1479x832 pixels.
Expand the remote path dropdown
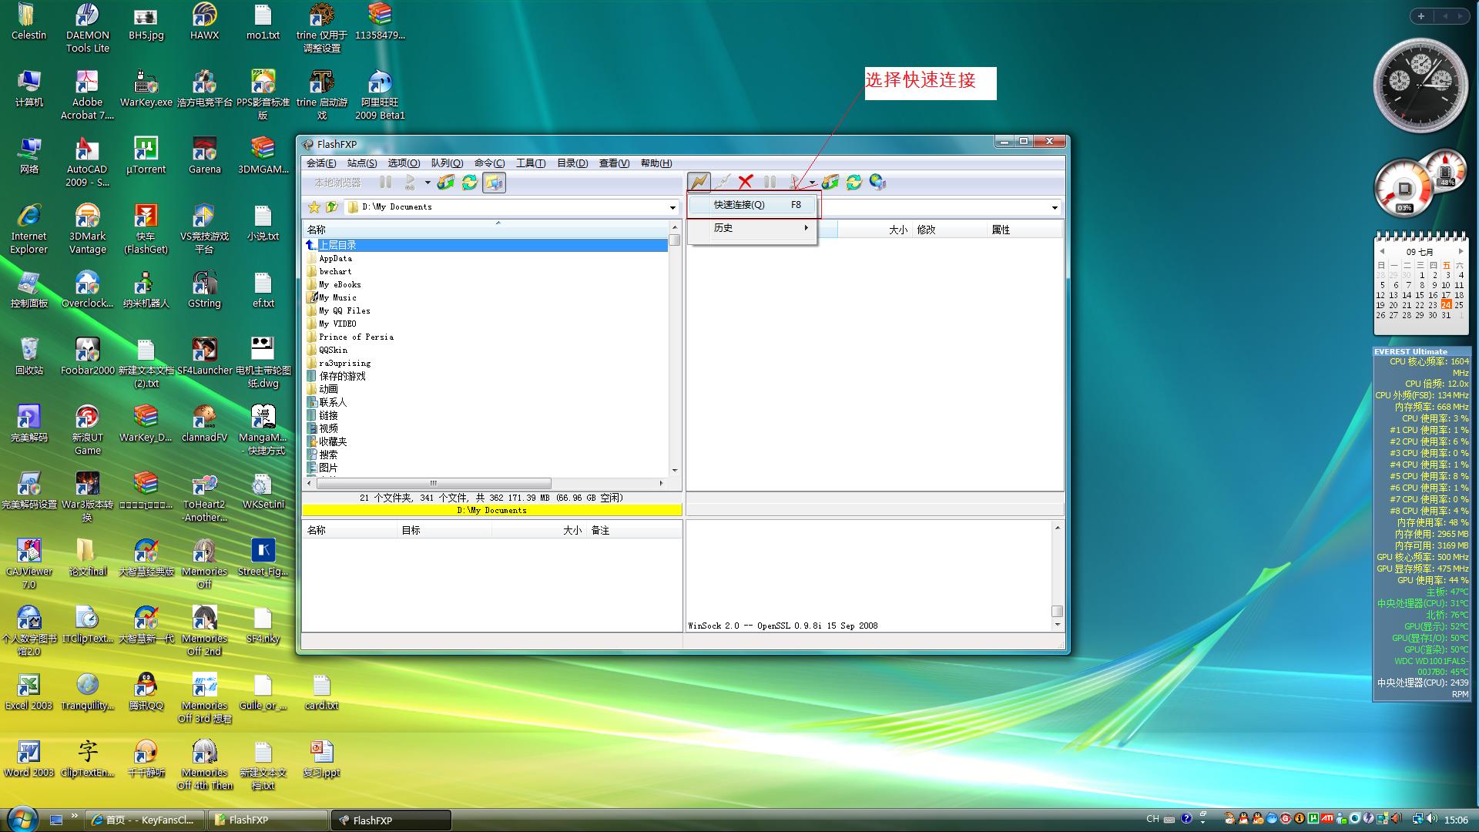tap(1055, 207)
